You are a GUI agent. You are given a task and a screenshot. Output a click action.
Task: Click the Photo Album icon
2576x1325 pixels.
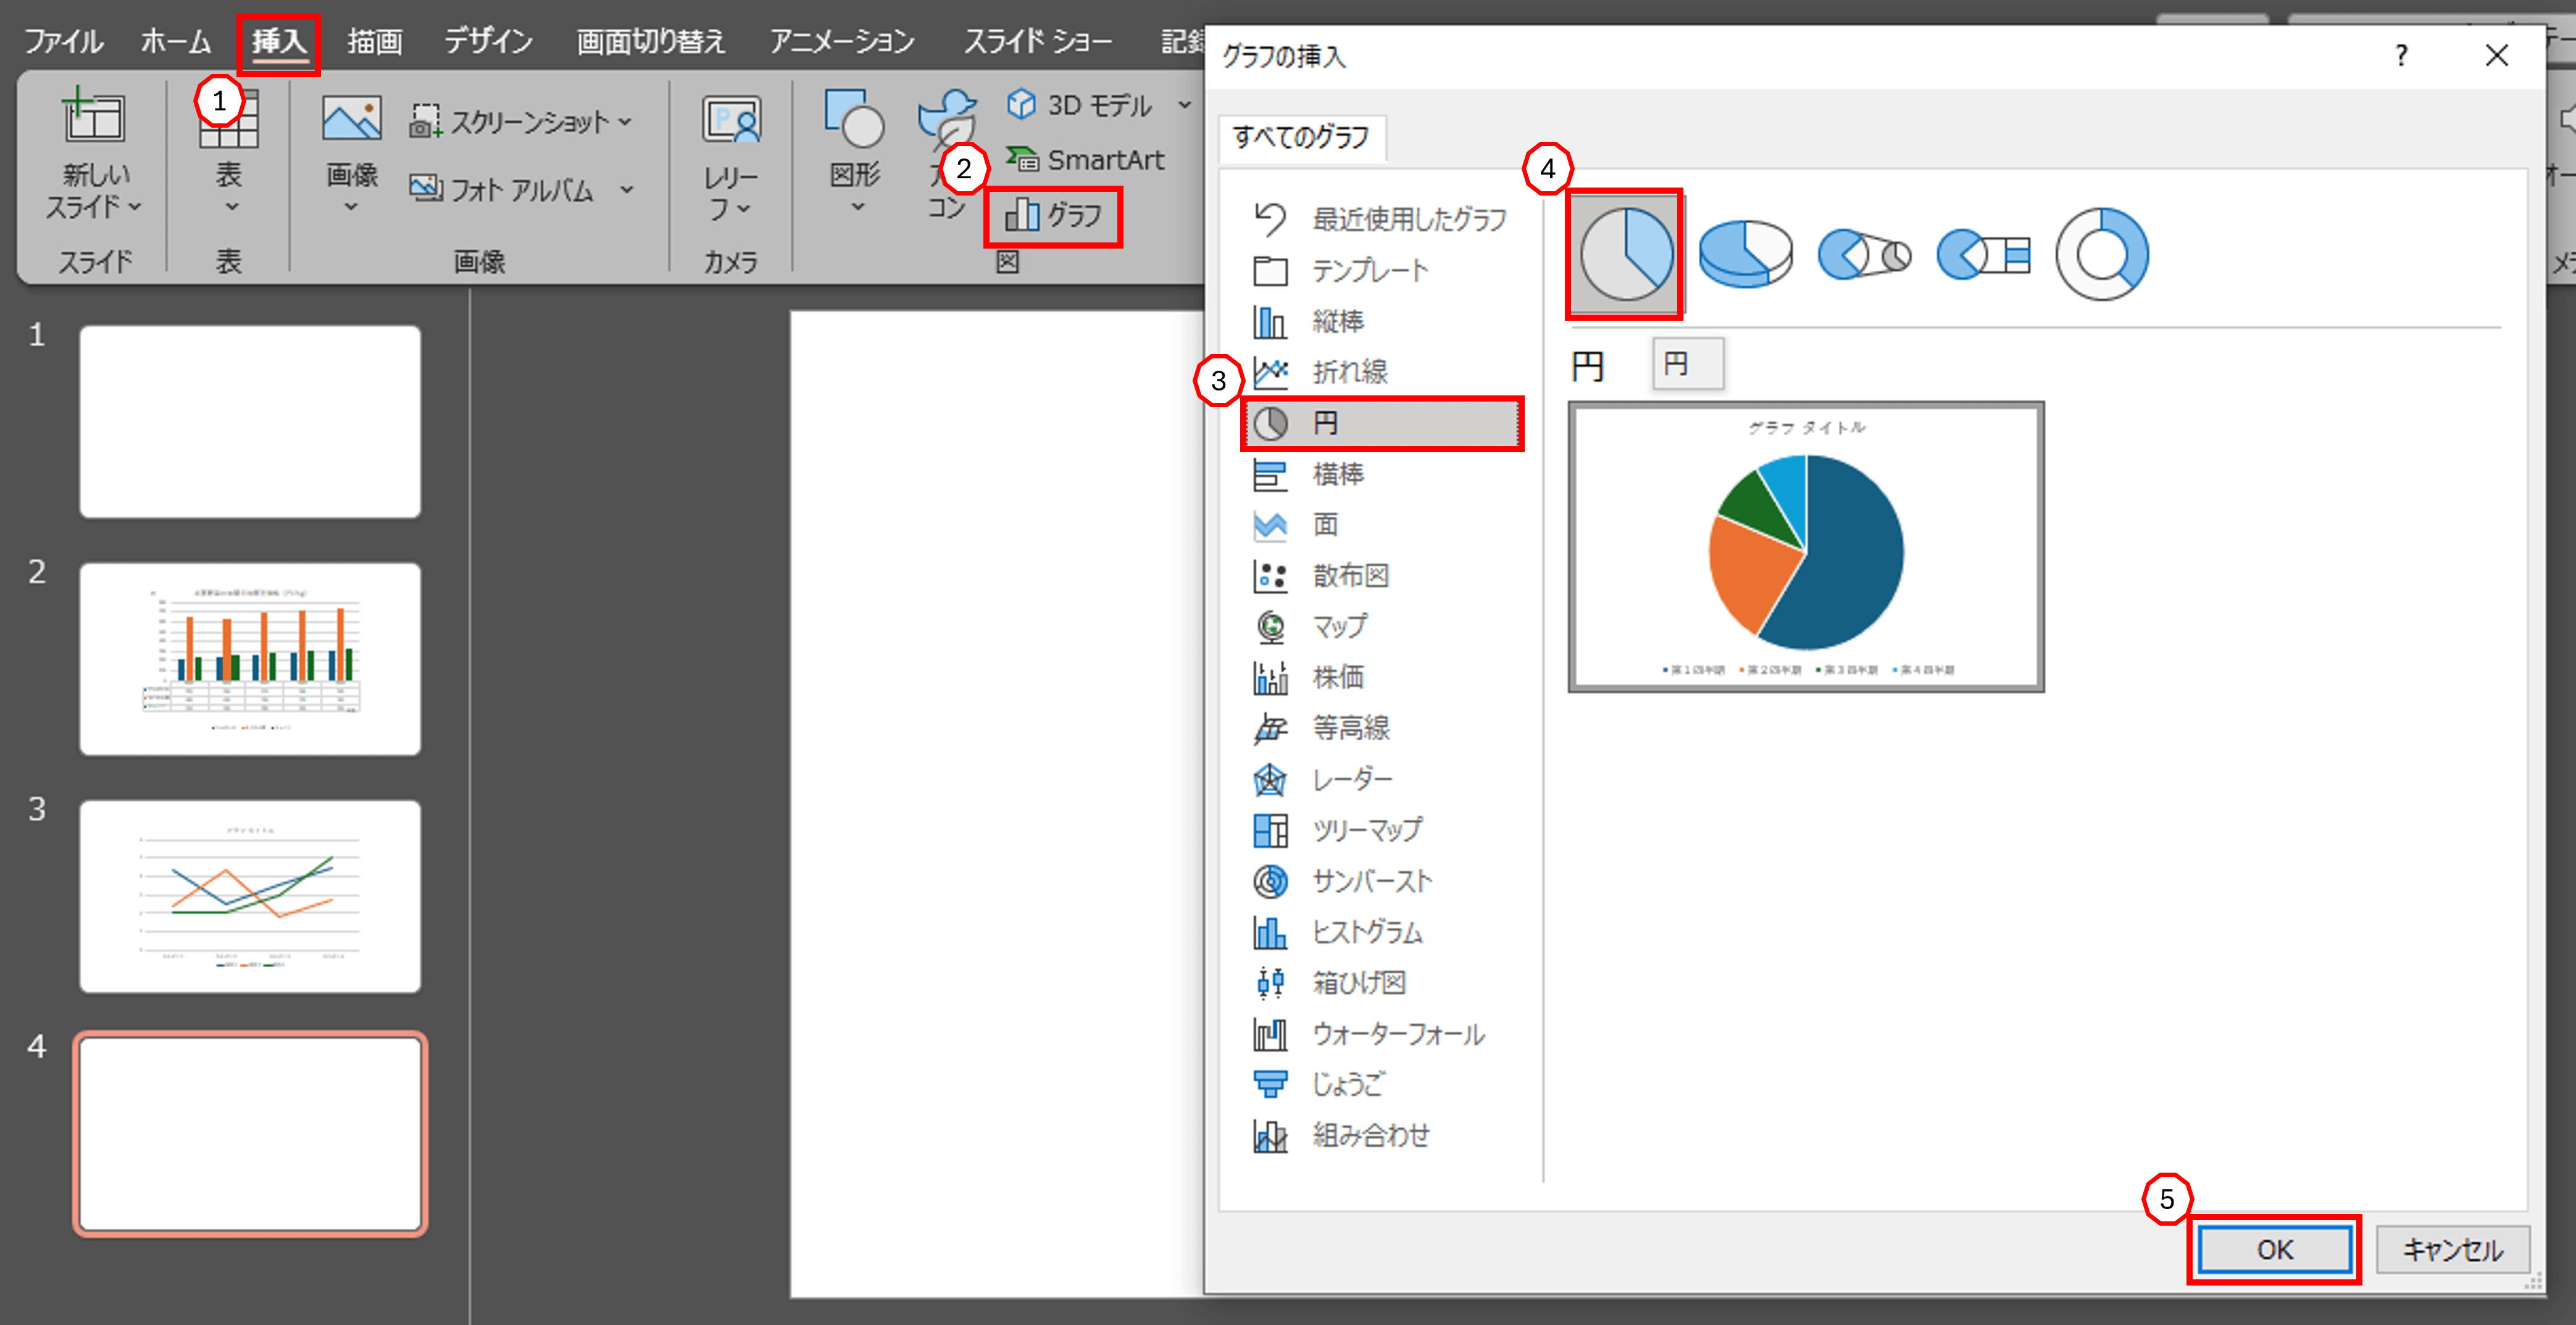(x=426, y=188)
